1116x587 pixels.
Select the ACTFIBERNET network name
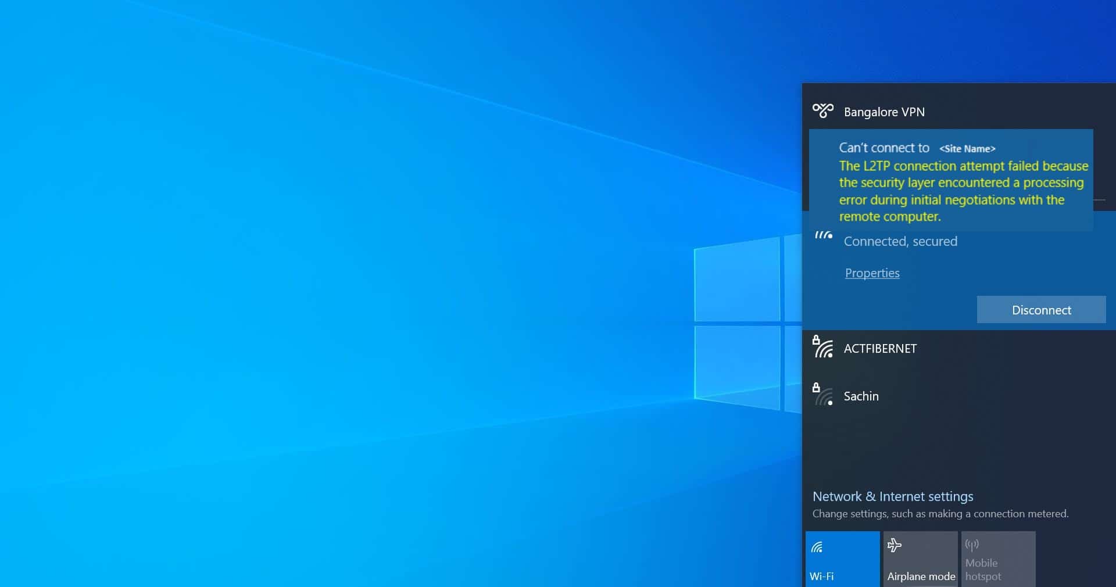880,349
